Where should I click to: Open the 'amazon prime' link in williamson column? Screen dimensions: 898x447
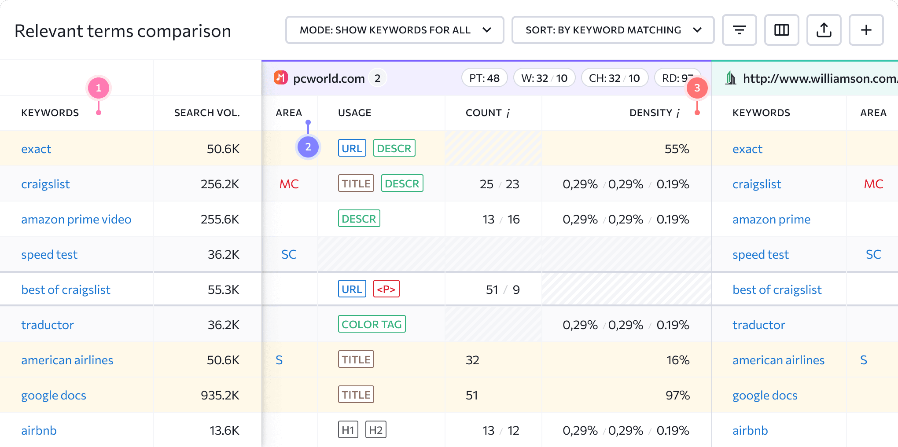[771, 219]
